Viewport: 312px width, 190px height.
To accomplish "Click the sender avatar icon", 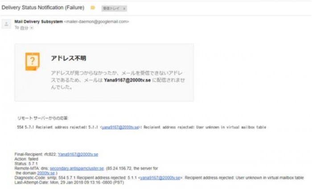I will (6, 24).
